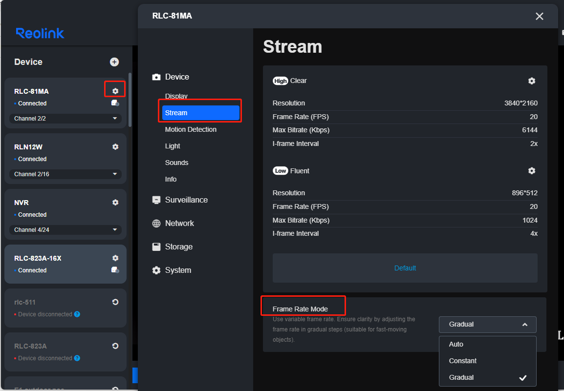Choose Gradual frame rate mode option

click(x=487, y=377)
